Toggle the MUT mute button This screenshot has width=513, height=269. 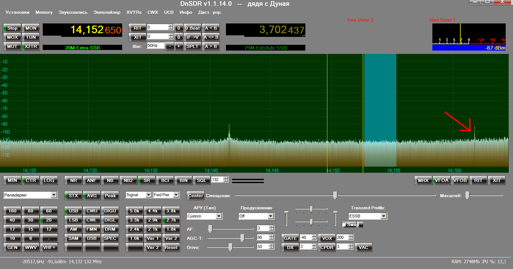12,46
